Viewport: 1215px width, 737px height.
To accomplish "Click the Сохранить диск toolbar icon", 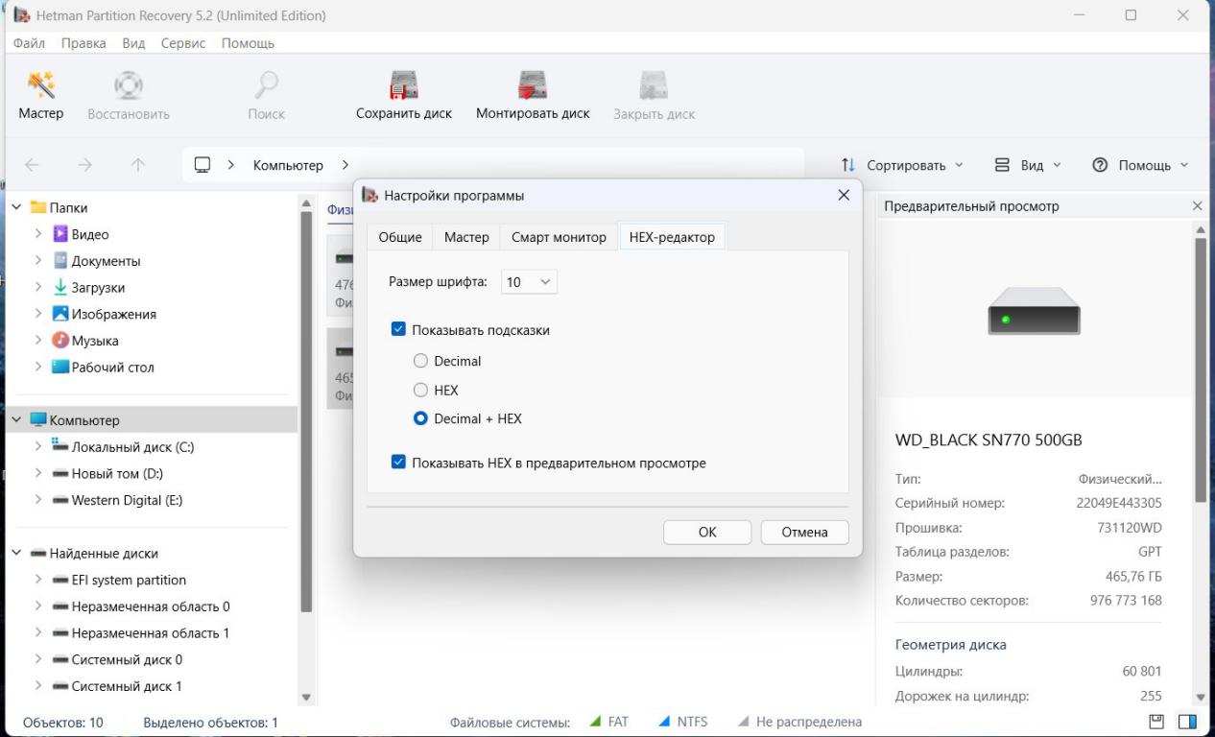I will click(x=403, y=86).
